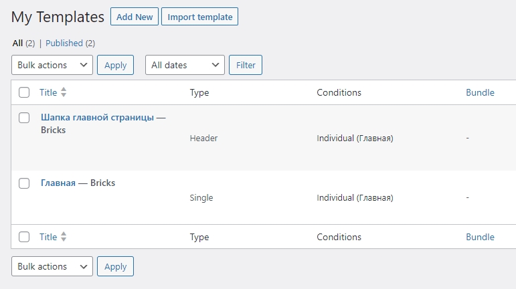Apply the bottom bulk action
The height and width of the screenshot is (289, 516).
pyautogui.click(x=116, y=266)
